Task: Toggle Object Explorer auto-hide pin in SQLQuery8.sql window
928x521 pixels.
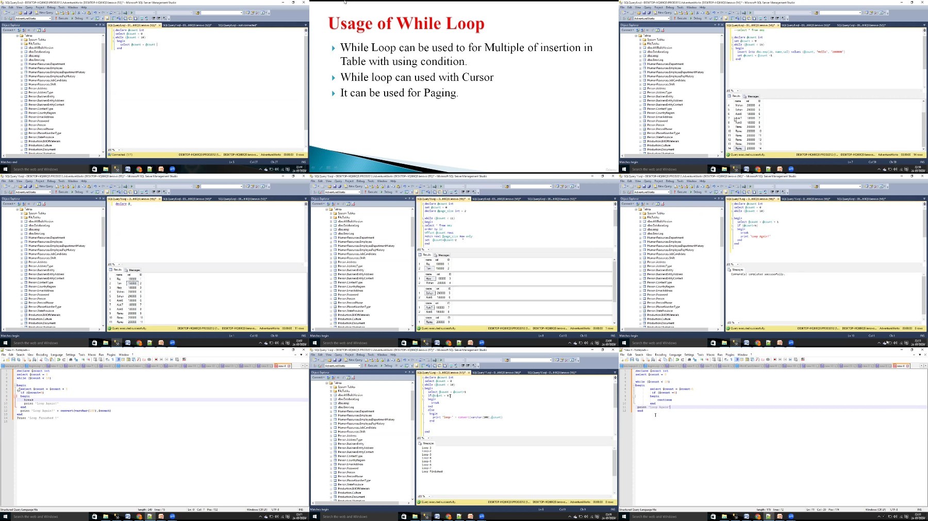Action: coord(100,25)
